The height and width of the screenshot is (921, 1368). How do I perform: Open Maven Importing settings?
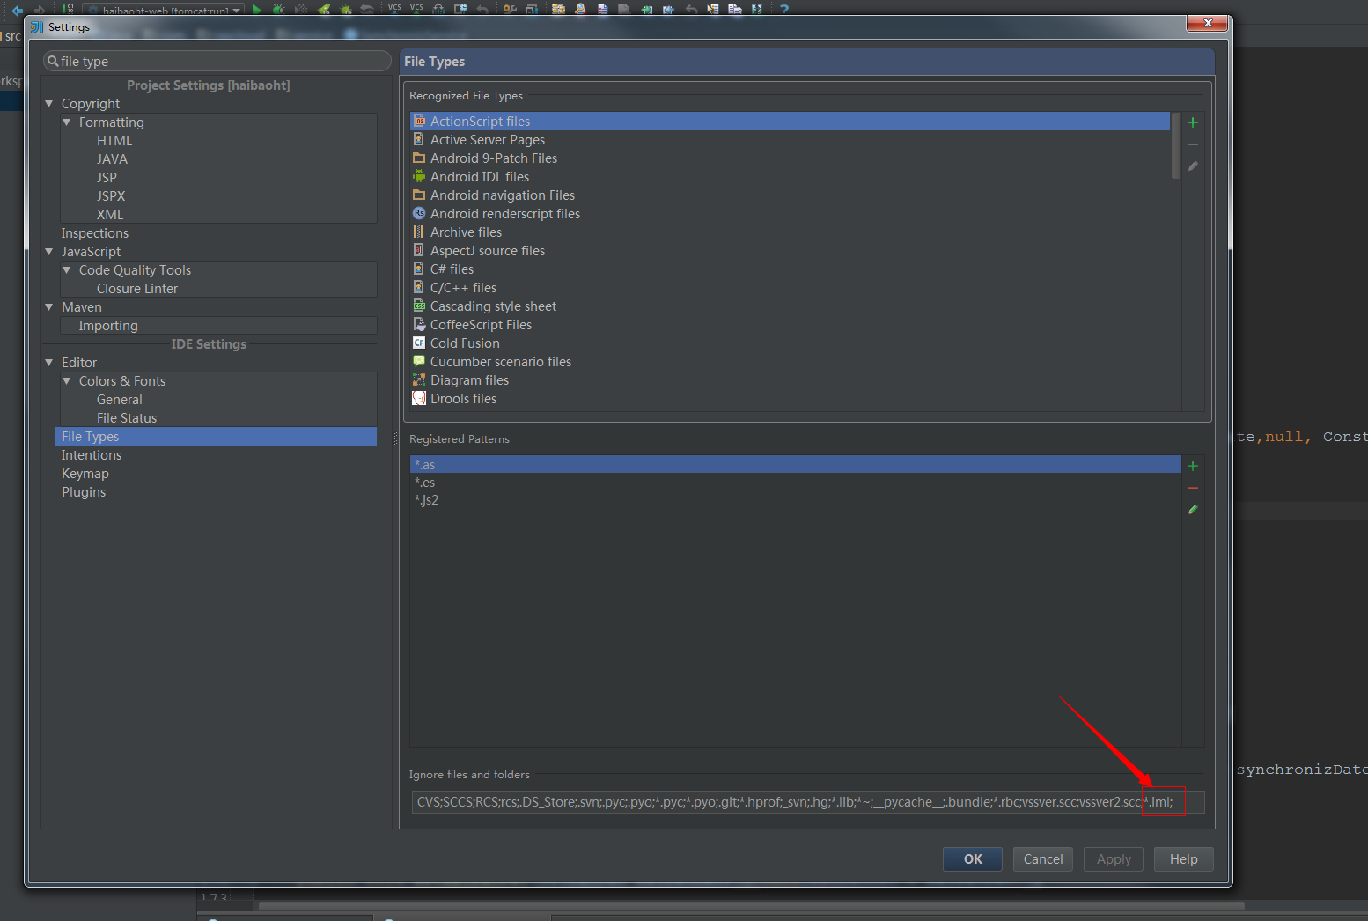(108, 326)
